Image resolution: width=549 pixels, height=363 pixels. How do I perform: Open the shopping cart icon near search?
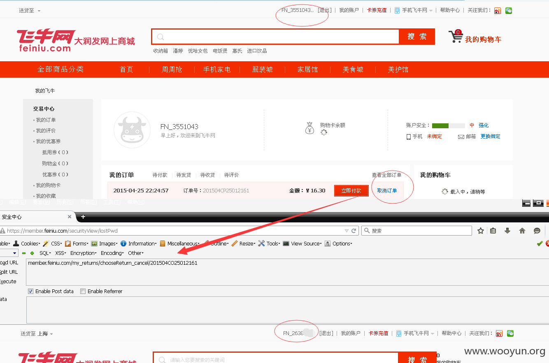pyautogui.click(x=455, y=37)
